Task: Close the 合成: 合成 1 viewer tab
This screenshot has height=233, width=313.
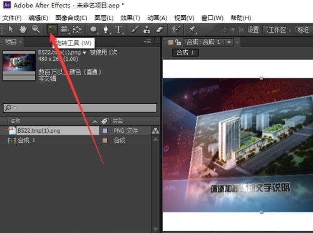Action: (237, 43)
